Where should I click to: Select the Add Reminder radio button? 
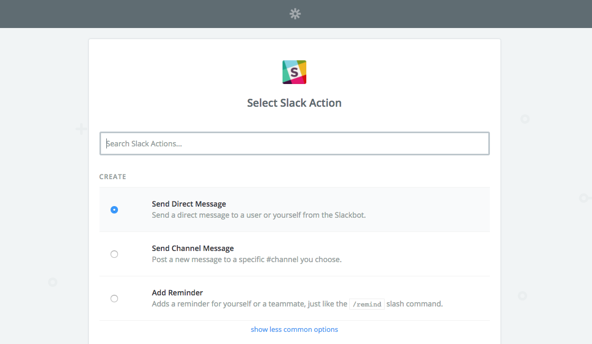click(x=114, y=299)
